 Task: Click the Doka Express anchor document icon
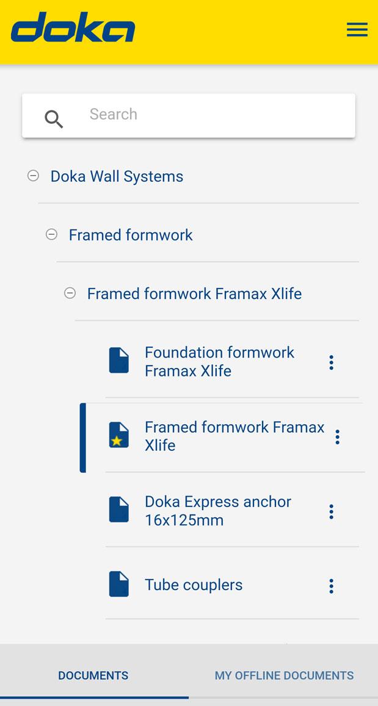pos(119,510)
